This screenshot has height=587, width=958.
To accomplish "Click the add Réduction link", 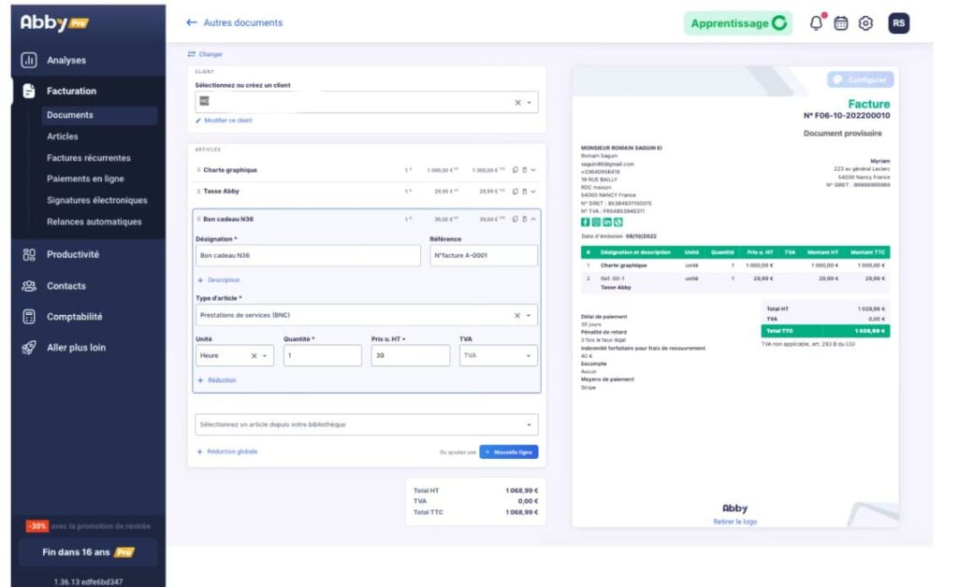I will (217, 380).
